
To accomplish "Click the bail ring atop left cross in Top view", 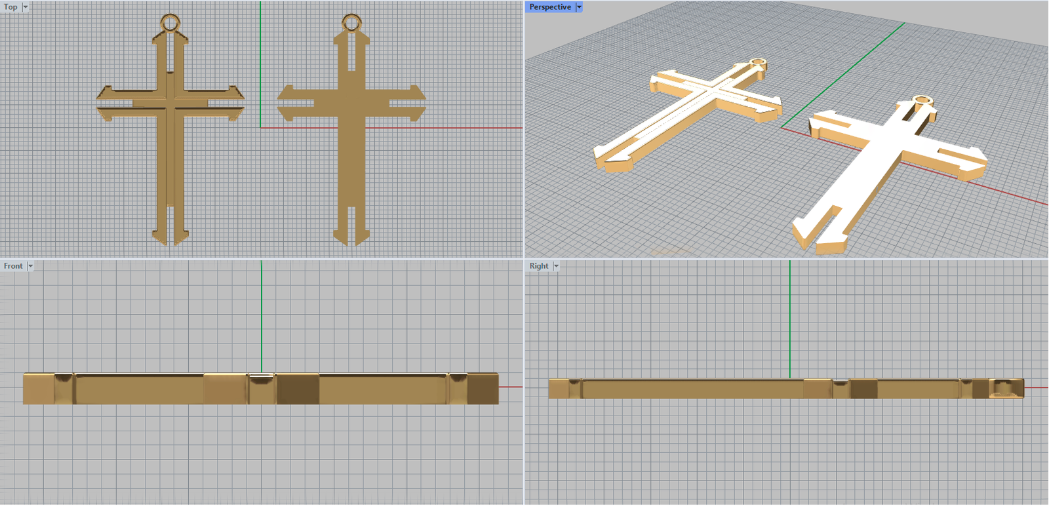I will [170, 23].
